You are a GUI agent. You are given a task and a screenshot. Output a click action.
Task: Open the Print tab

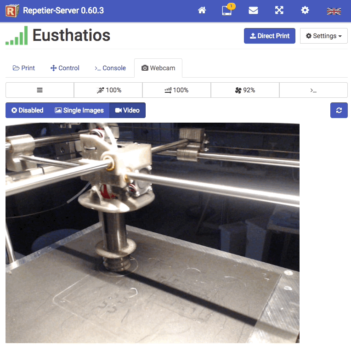point(24,68)
